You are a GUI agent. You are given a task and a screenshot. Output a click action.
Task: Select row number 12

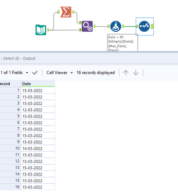(x=10, y=161)
